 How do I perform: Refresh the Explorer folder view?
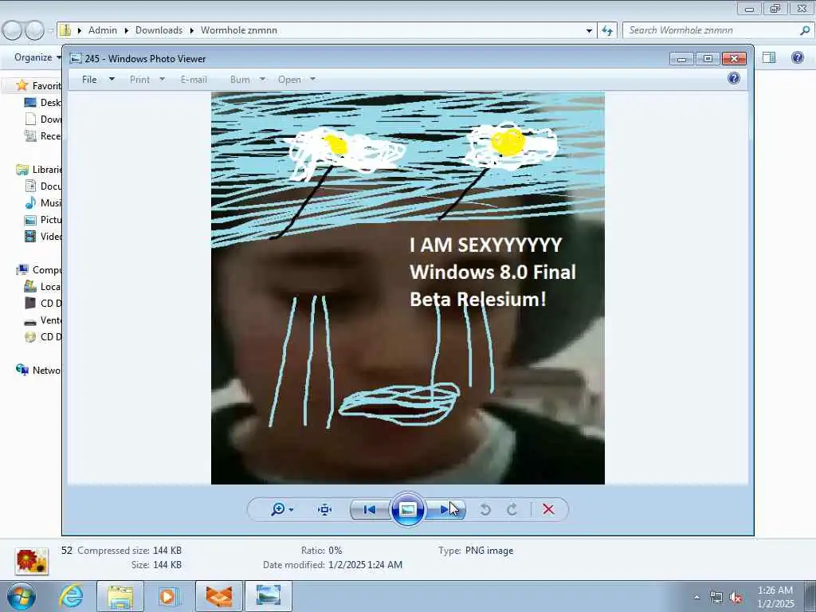(x=607, y=31)
